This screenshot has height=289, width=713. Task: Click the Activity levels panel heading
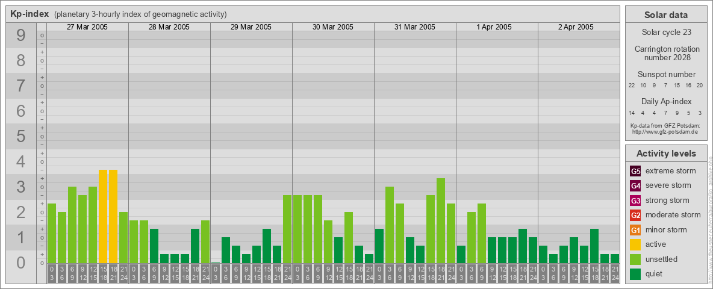(x=666, y=154)
